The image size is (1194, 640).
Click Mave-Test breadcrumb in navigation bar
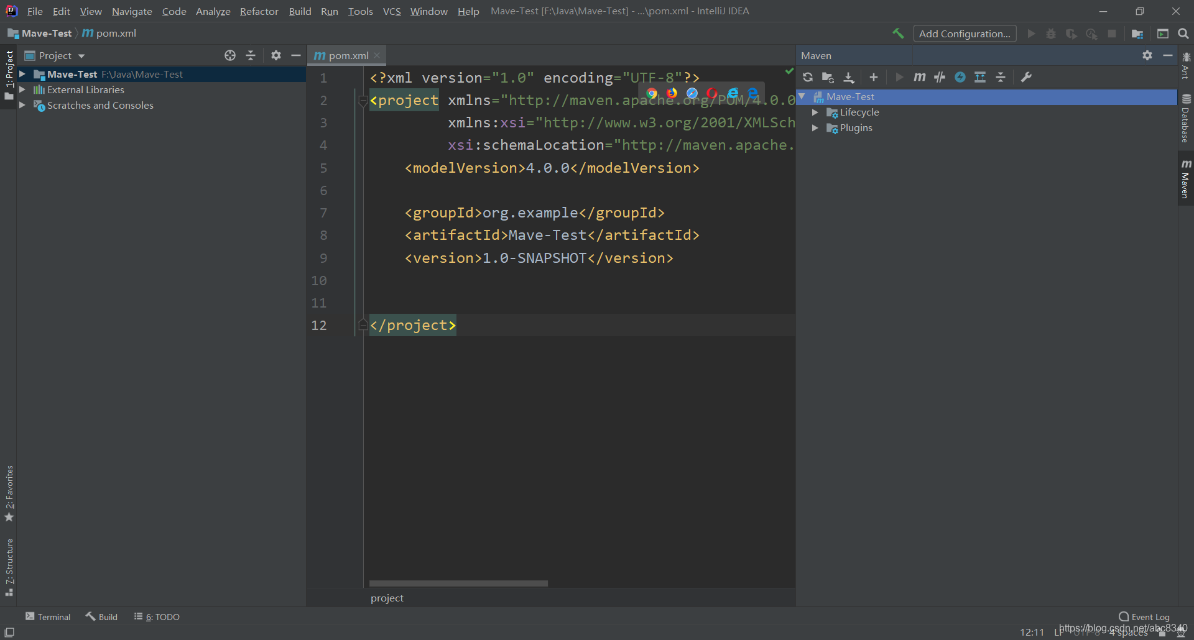pos(40,34)
